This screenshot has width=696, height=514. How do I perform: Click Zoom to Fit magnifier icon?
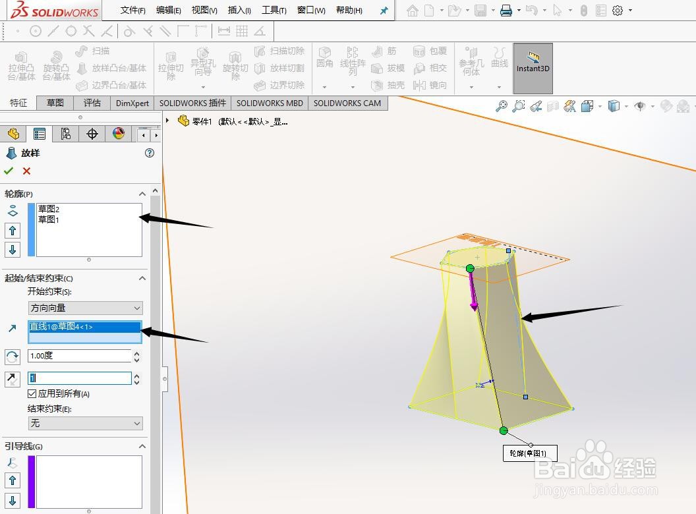pyautogui.click(x=502, y=106)
